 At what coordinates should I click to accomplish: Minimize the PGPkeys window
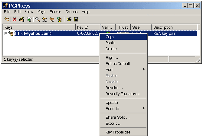(x=185, y=6)
